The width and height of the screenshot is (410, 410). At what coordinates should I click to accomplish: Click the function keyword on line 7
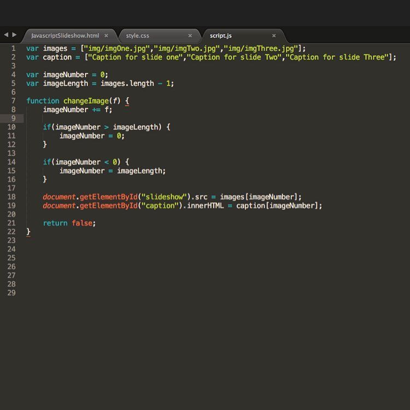(x=43, y=101)
